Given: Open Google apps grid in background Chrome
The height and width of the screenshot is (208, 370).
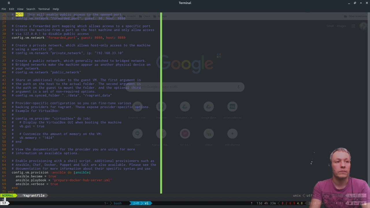Looking at the screenshot, I should (353, 26).
